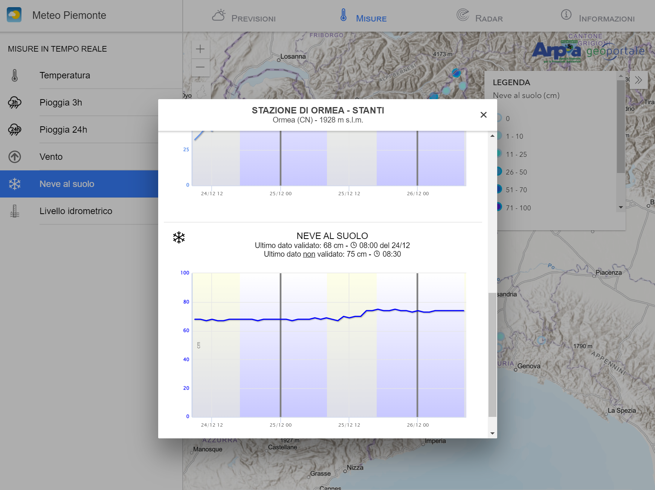The width and height of the screenshot is (655, 490).
Task: Collapse the legend panel with double chevron
Action: point(638,80)
